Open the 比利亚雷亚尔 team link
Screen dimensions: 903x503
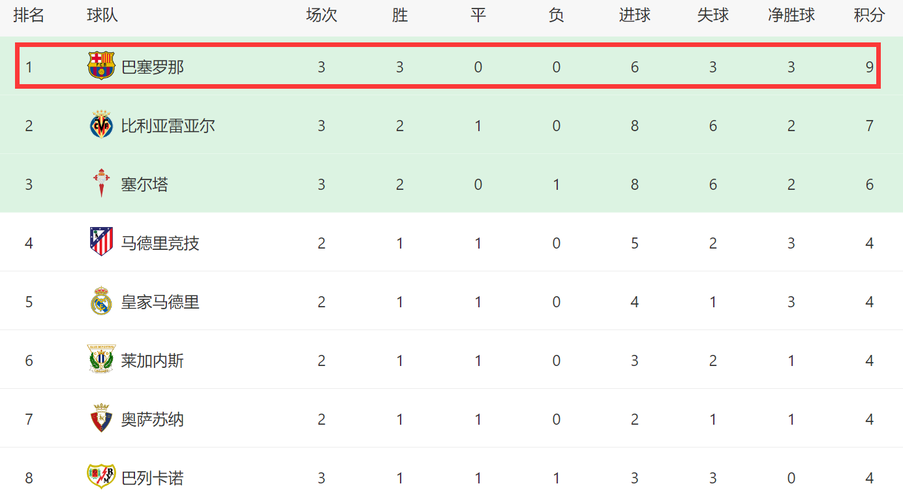point(168,126)
